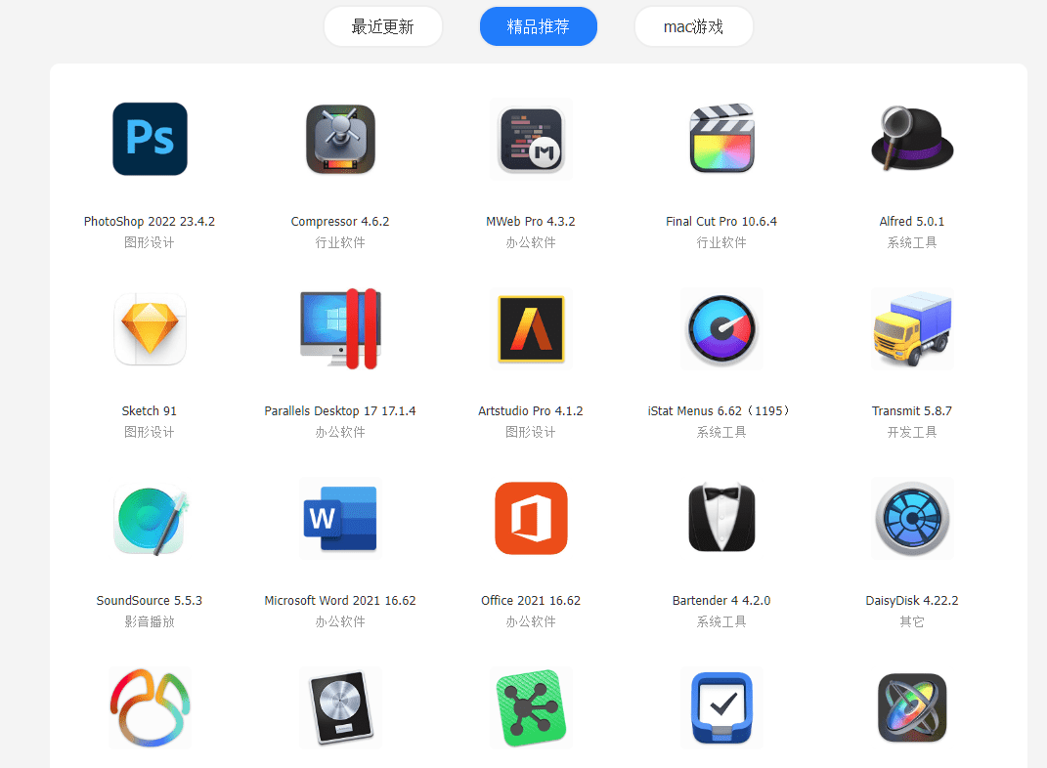Open the mac游戏 tab
The image size is (1047, 768).
click(x=694, y=26)
